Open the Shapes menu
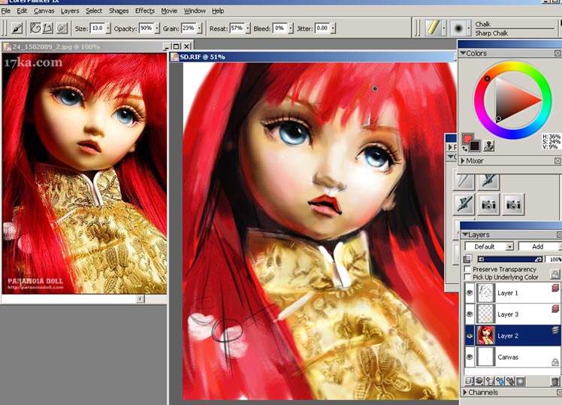This screenshot has width=562, height=405. [119, 11]
